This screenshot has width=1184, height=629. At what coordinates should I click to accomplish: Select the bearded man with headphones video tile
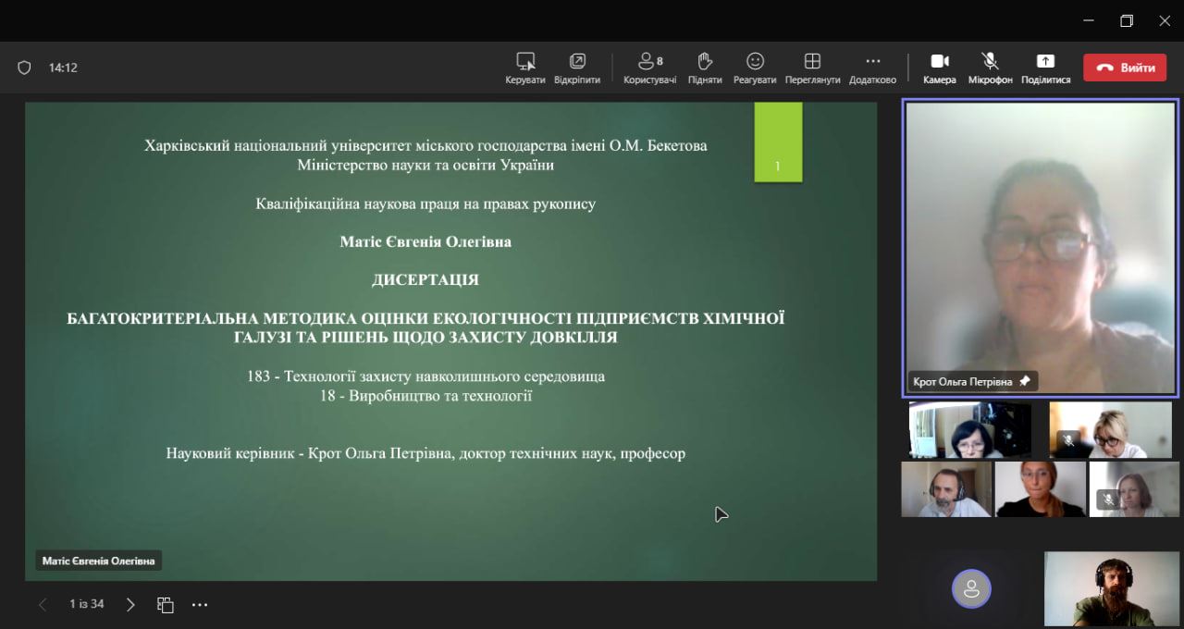click(1112, 589)
